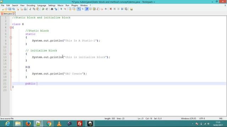Click the 'Java source file' status text
The height and width of the screenshot is (127, 227).
click(7, 119)
